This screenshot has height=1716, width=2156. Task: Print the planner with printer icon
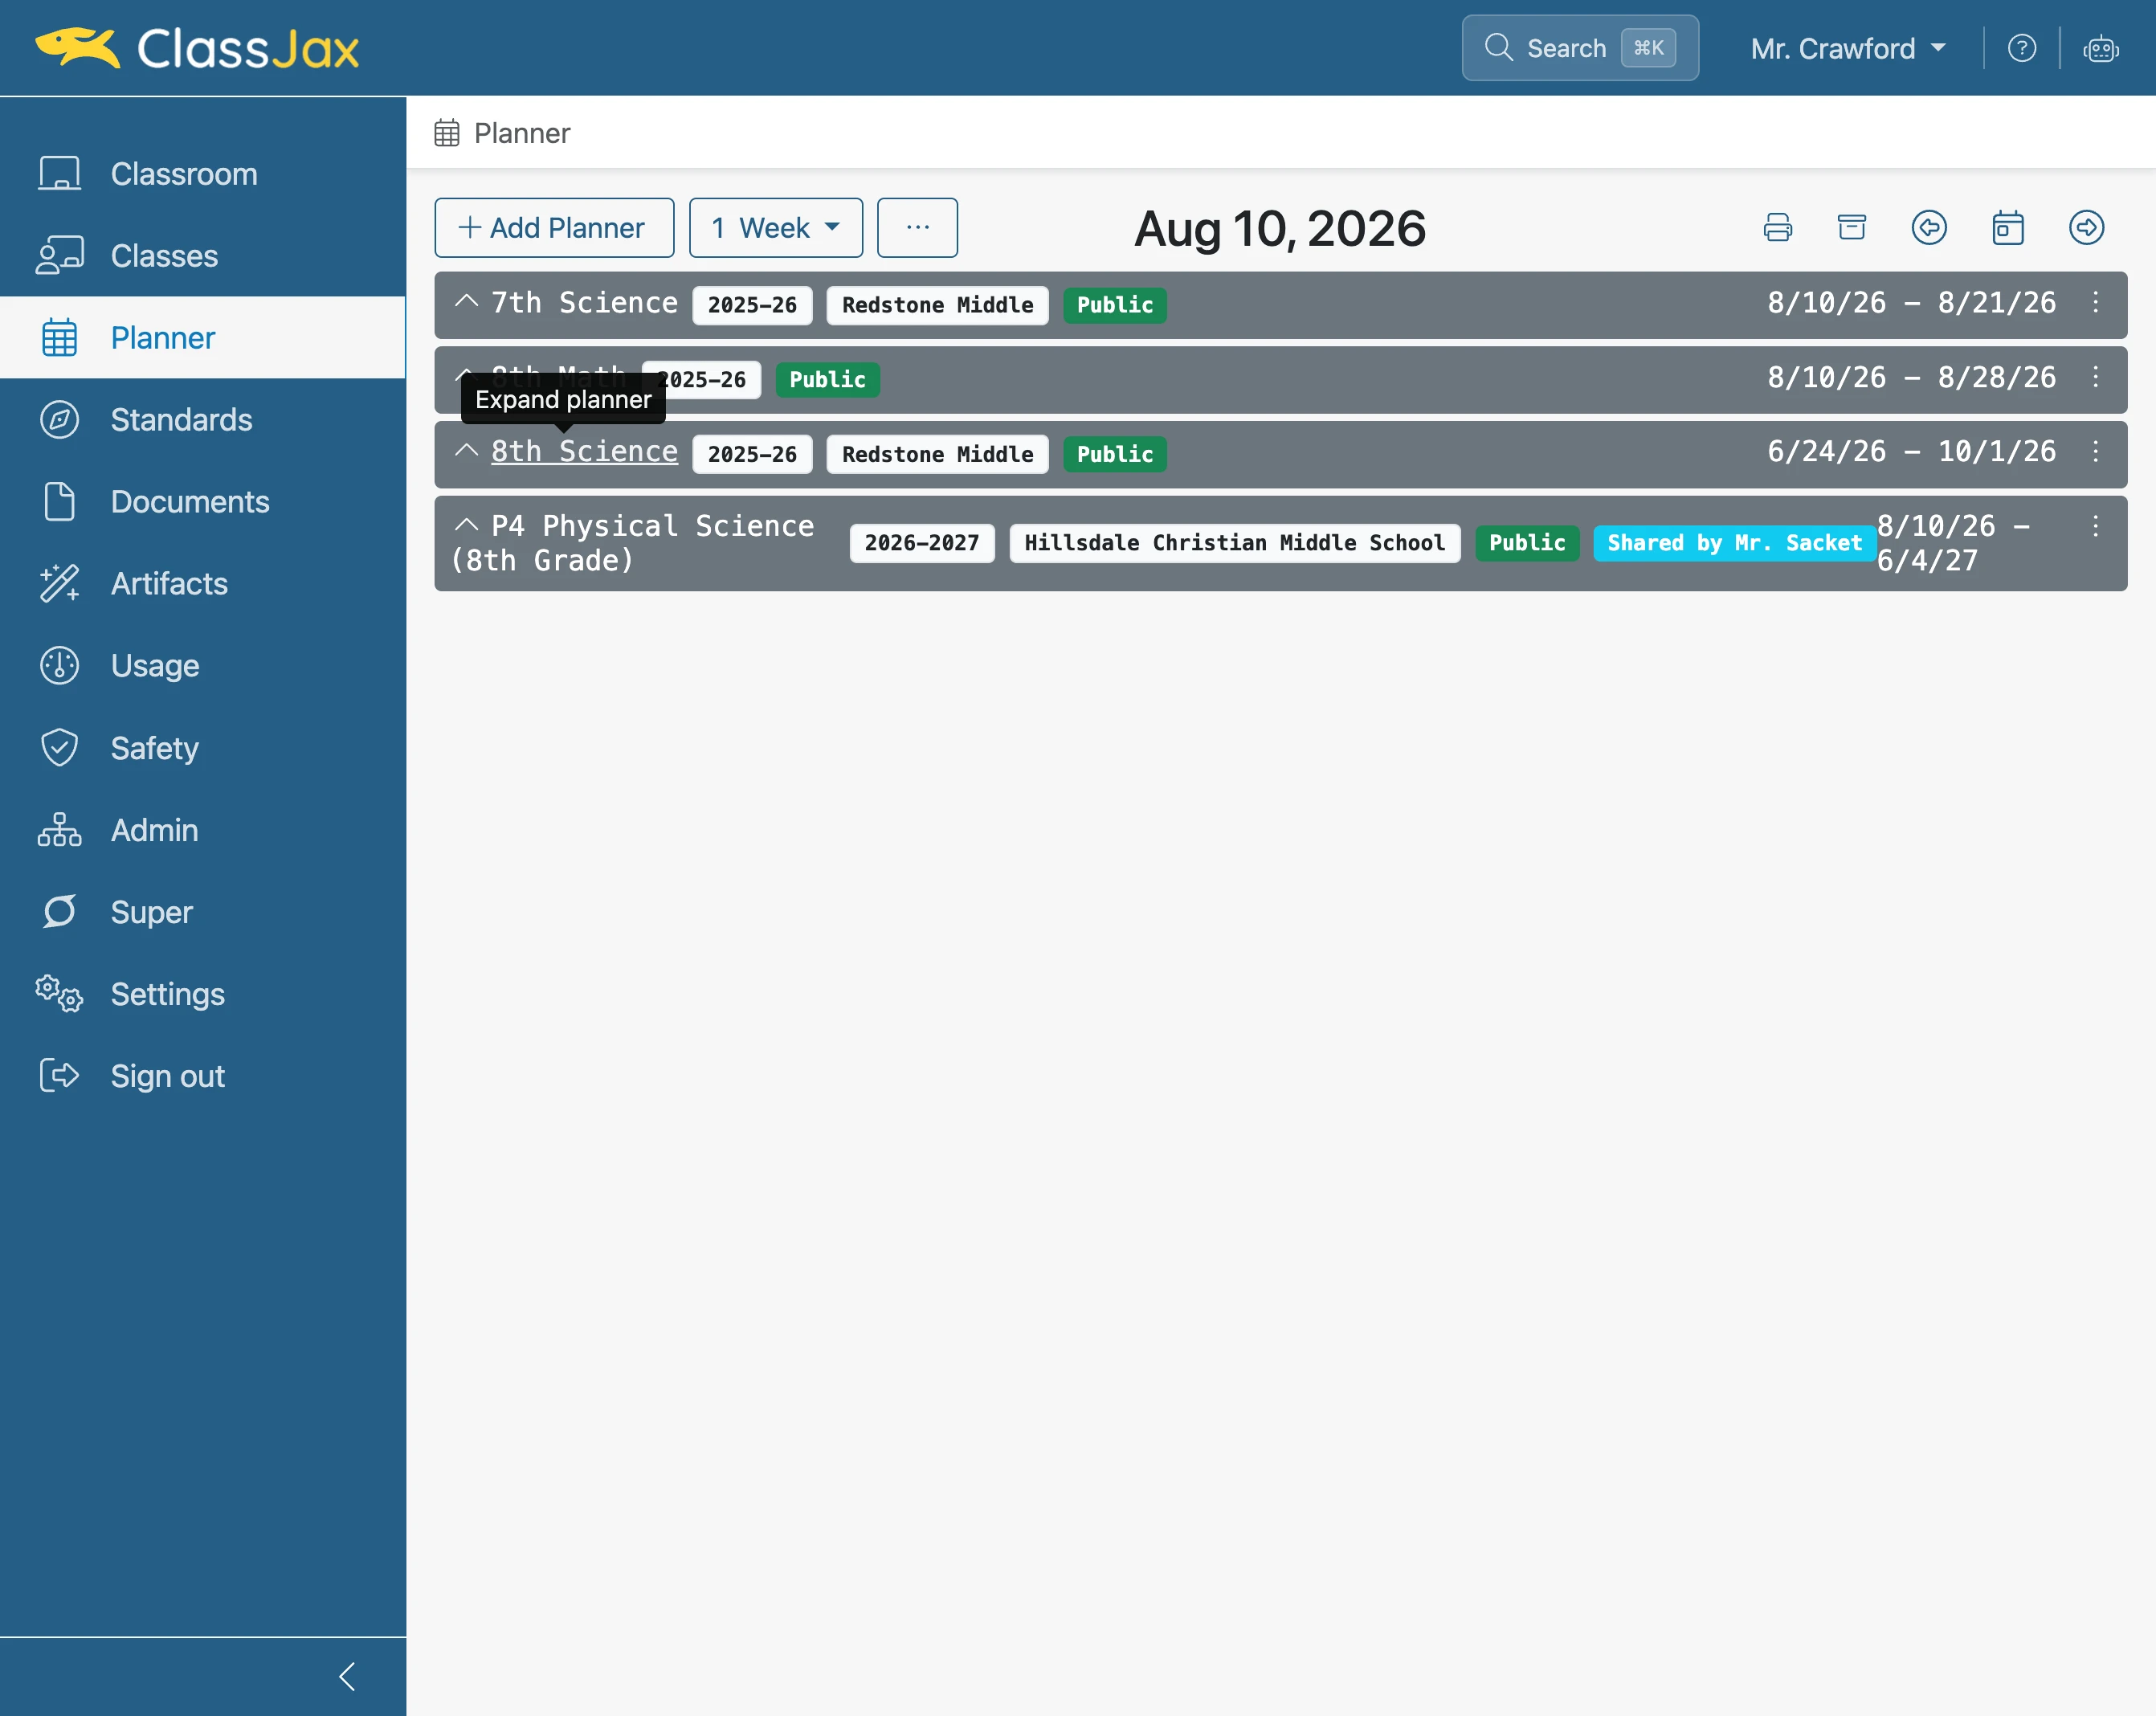click(x=1777, y=227)
